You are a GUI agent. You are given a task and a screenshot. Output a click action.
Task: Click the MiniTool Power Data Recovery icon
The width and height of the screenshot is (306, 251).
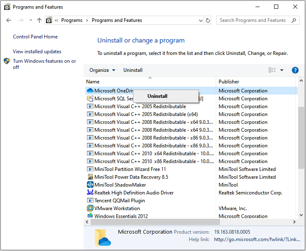click(90, 177)
